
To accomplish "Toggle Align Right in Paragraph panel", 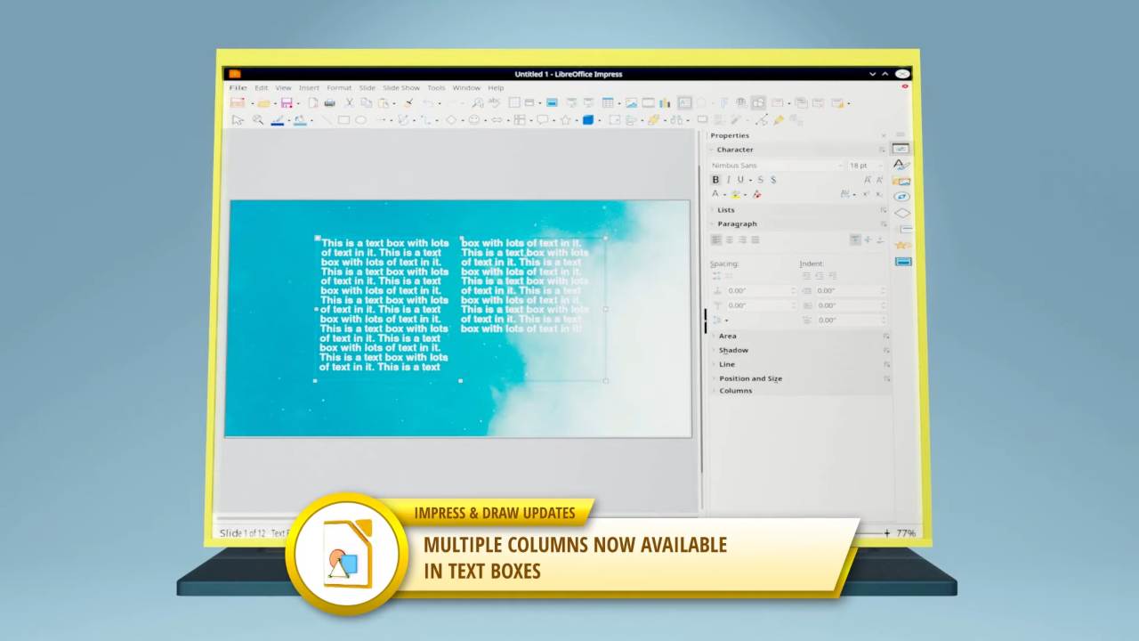I will click(x=742, y=239).
